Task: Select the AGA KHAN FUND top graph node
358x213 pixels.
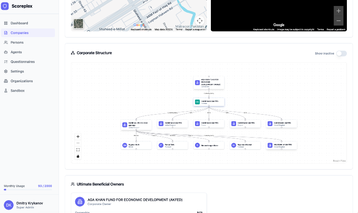Action: pos(209,83)
